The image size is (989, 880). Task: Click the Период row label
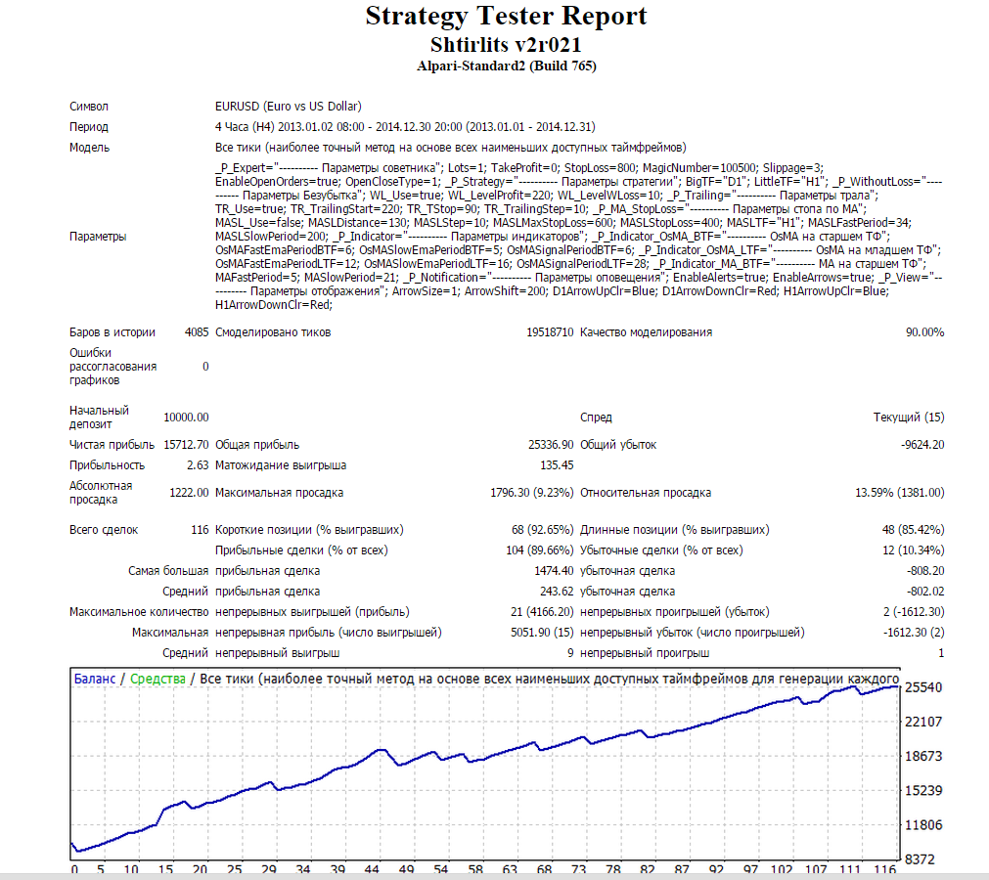(x=89, y=127)
